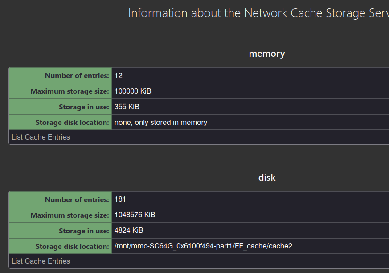The height and width of the screenshot is (273, 389).
Task: Select the disk entries value 181
Action: click(120, 199)
